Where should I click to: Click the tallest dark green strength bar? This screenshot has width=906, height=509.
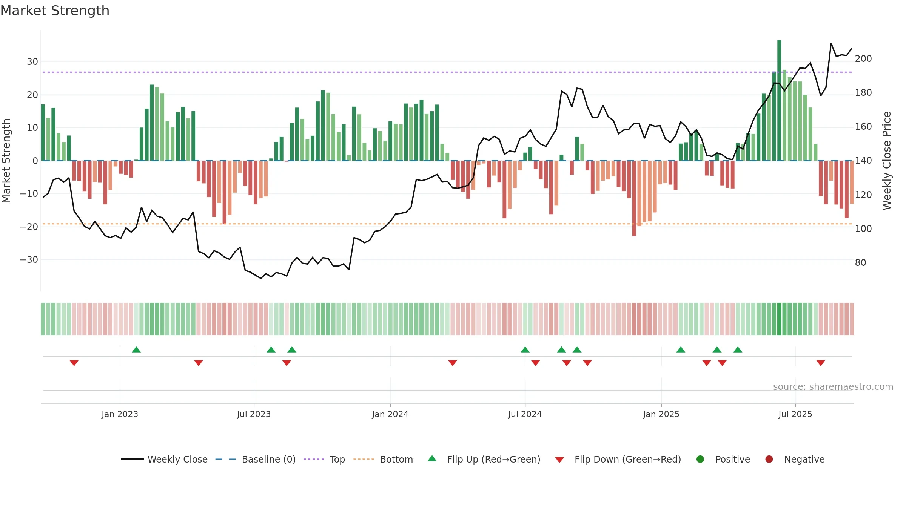[779, 100]
